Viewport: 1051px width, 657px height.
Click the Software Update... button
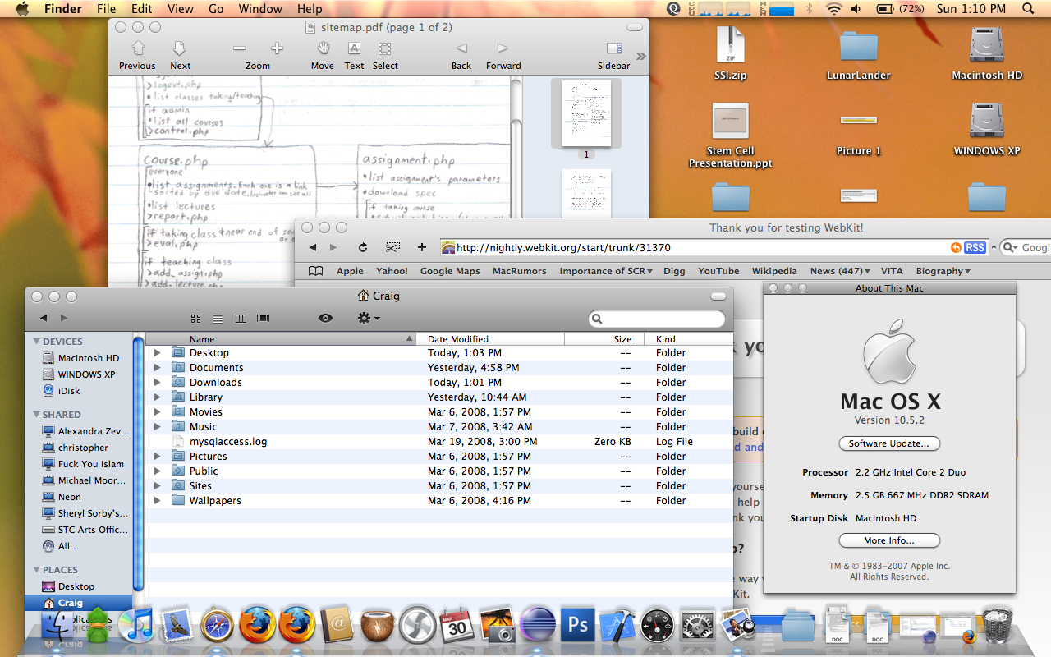[889, 443]
